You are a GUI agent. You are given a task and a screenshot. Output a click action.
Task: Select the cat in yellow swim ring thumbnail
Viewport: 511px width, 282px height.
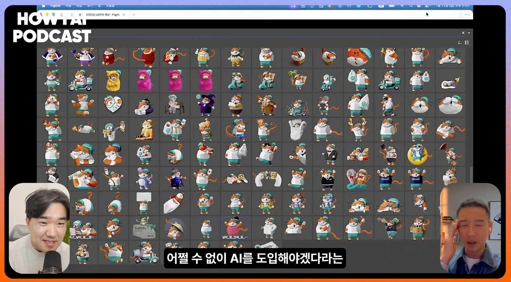[419, 155]
